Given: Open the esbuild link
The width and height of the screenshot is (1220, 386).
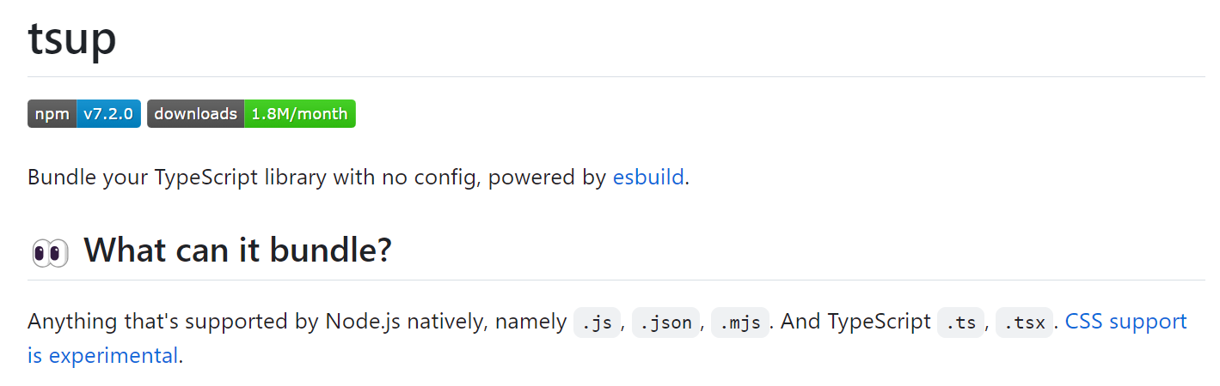Looking at the screenshot, I should tap(648, 178).
